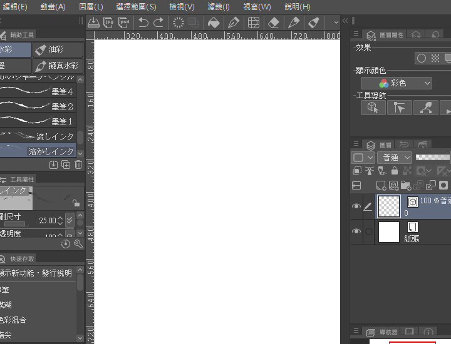Expand the command bar overflow chevron

pos(336,23)
